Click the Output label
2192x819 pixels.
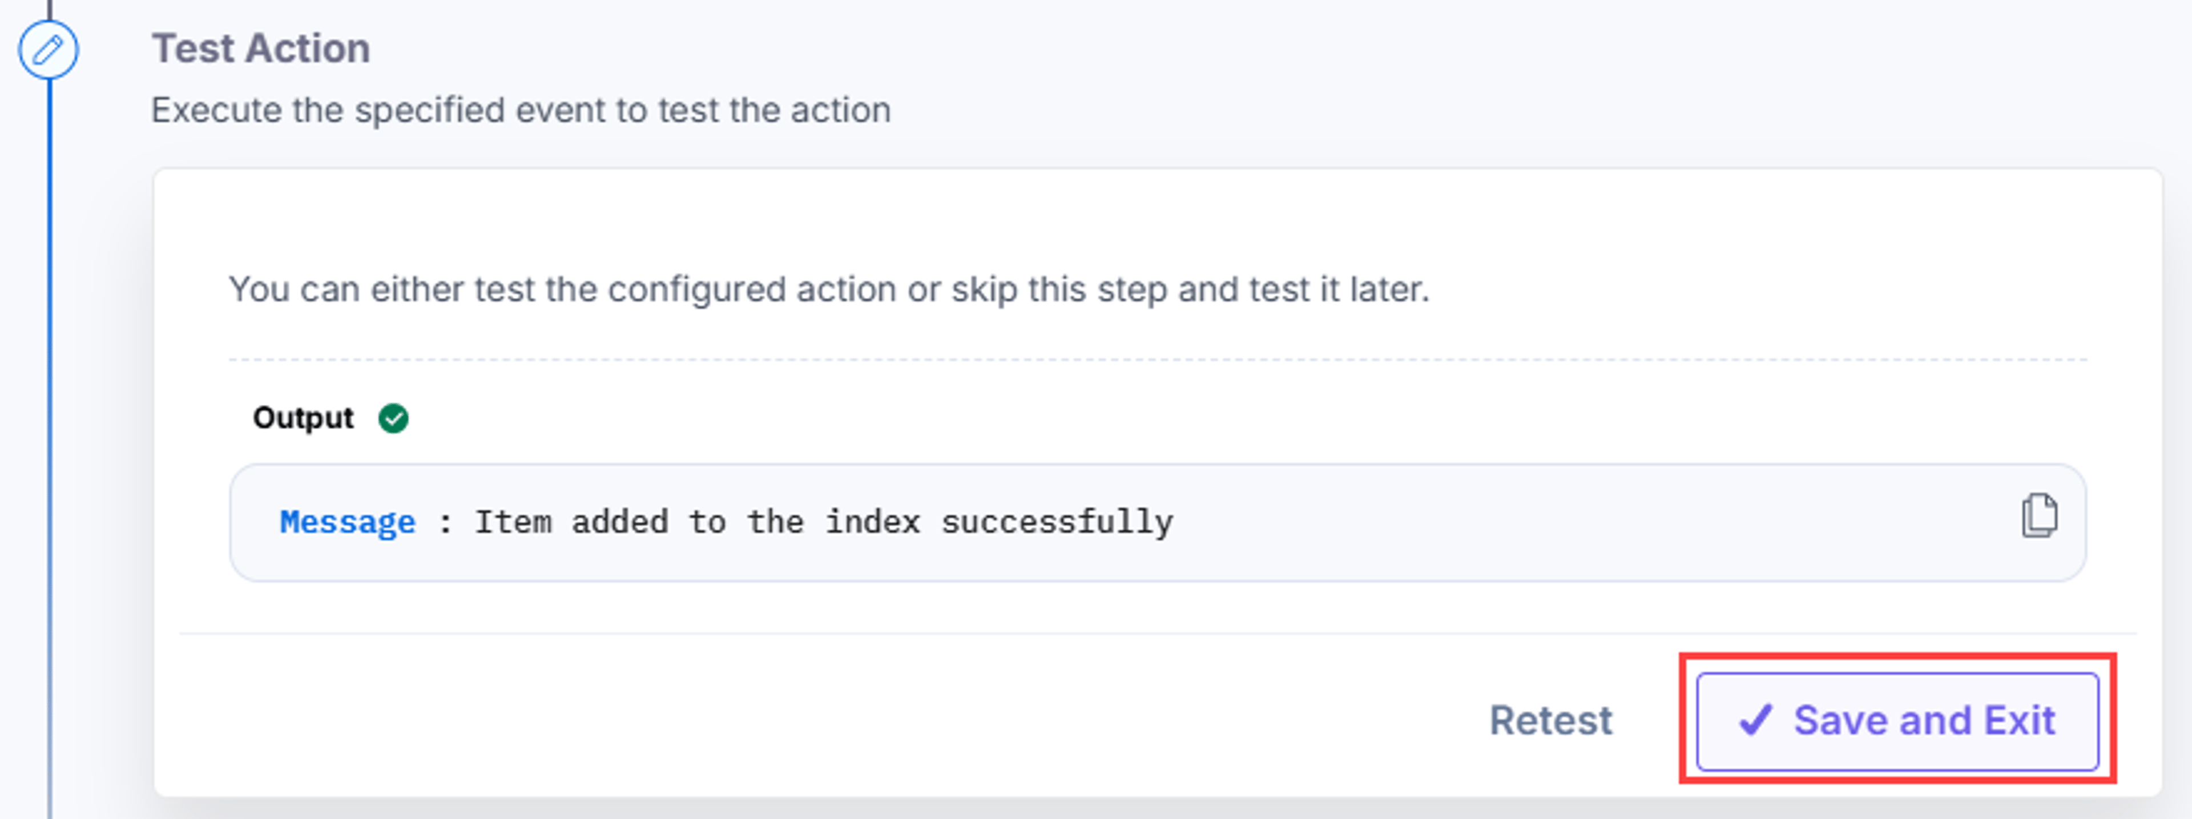coord(303,418)
